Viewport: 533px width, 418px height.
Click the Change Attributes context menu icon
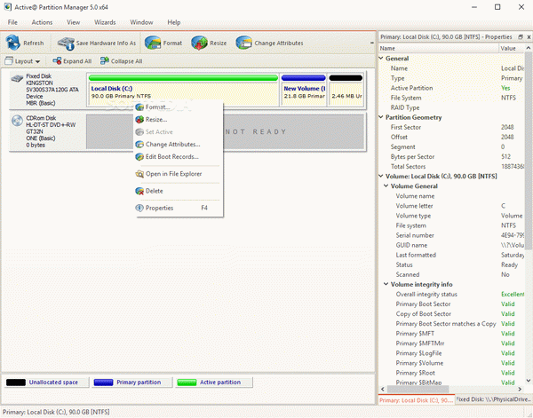coord(139,145)
